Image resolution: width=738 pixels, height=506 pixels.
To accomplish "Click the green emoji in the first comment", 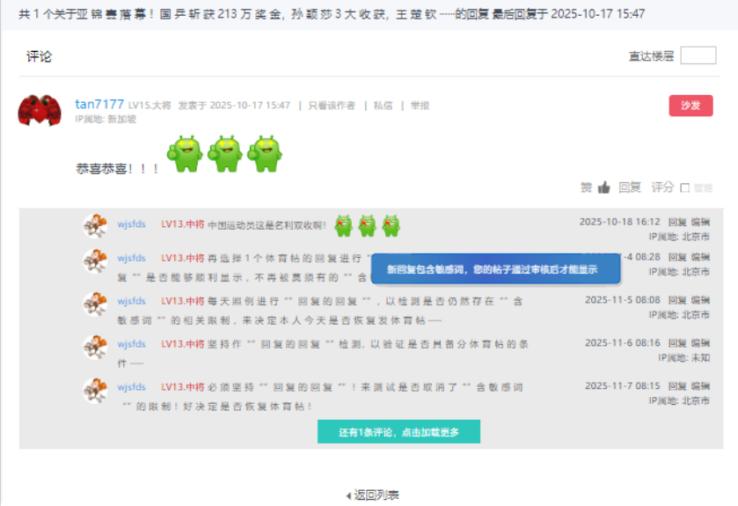I will pyautogui.click(x=344, y=225).
